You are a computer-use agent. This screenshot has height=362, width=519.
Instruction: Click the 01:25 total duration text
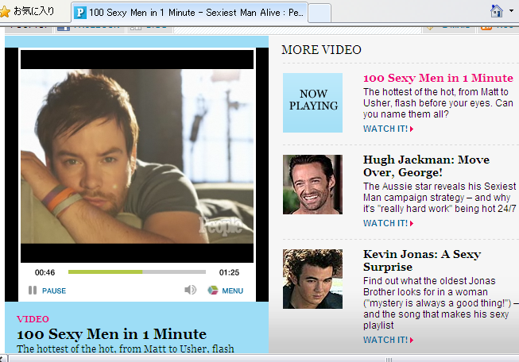(229, 272)
